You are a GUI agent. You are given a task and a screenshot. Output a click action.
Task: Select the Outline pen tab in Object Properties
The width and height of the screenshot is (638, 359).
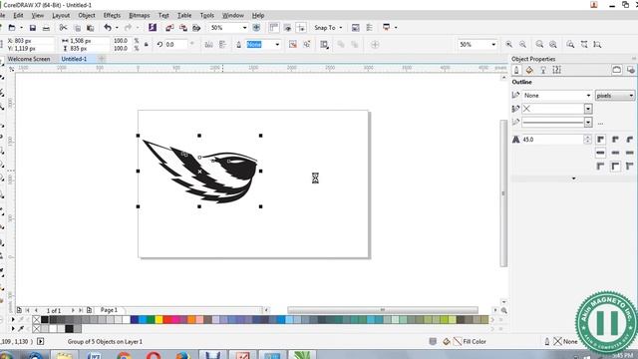point(516,70)
